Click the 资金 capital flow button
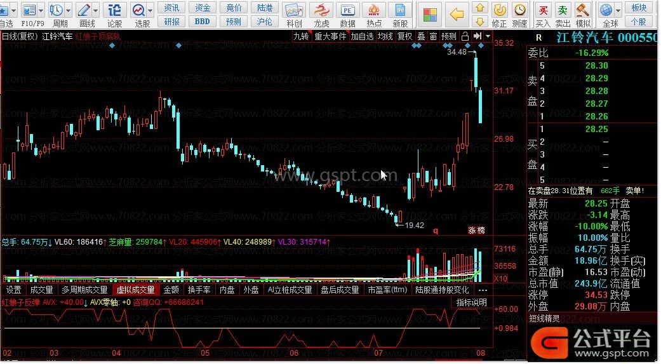This screenshot has width=661, height=364. 203,8
